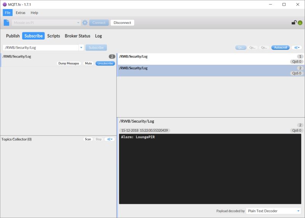
Task: Click the topic input field /RWB/Security/Log
Action: click(x=41, y=48)
